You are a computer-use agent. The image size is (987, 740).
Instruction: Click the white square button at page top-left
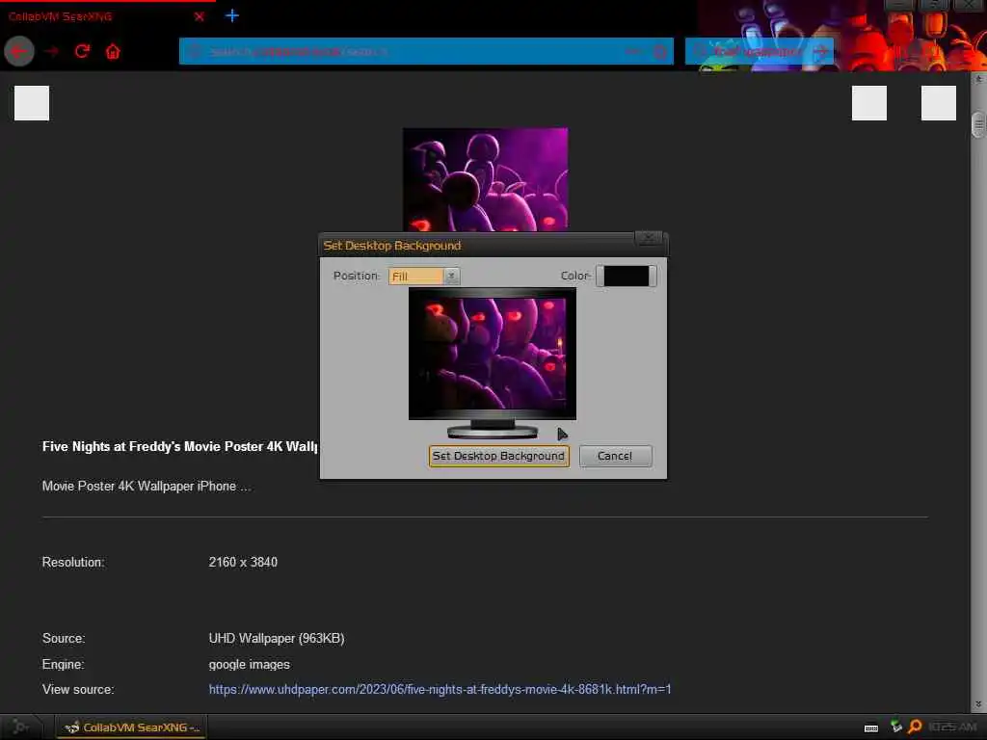[x=32, y=102]
